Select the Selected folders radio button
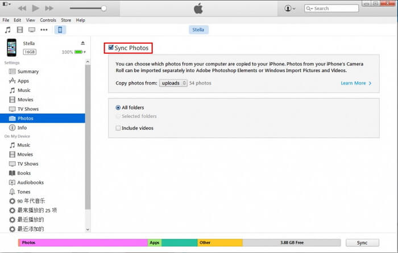The image size is (398, 253). [x=118, y=116]
